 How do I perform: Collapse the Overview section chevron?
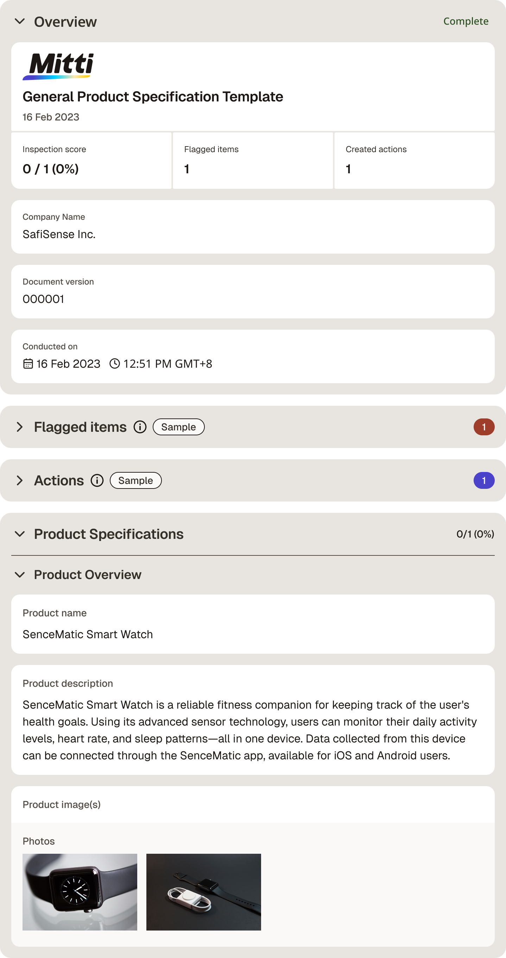click(20, 21)
